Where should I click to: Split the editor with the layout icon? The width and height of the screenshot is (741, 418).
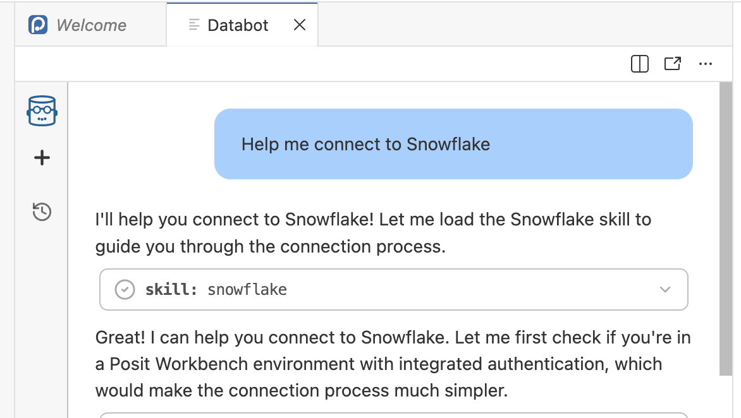pyautogui.click(x=640, y=64)
